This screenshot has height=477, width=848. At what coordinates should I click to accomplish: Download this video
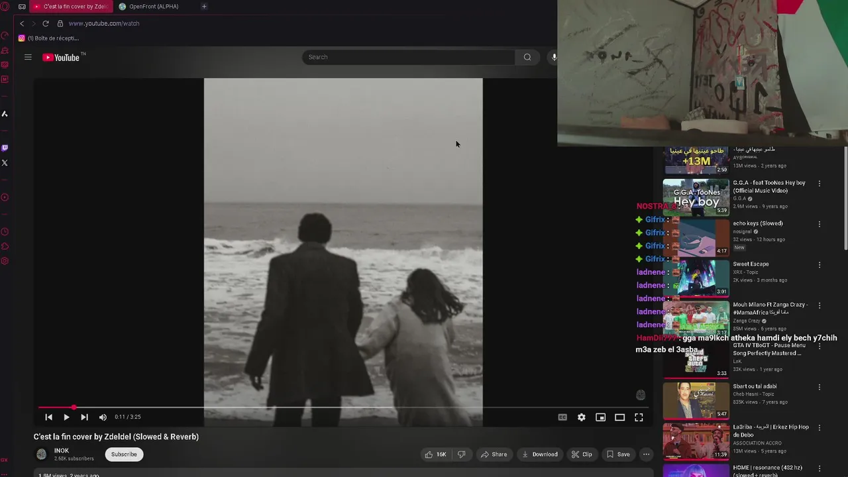pyautogui.click(x=540, y=454)
